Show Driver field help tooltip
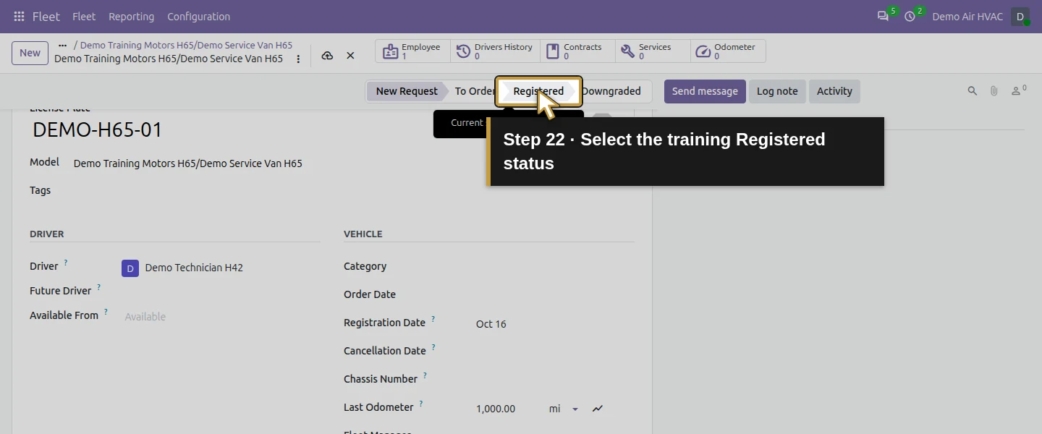This screenshot has height=434, width=1042. [66, 263]
